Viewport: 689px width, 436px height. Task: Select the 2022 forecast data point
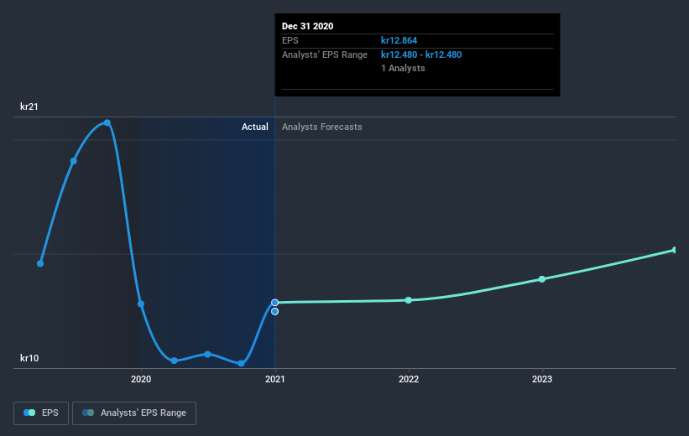click(x=408, y=300)
